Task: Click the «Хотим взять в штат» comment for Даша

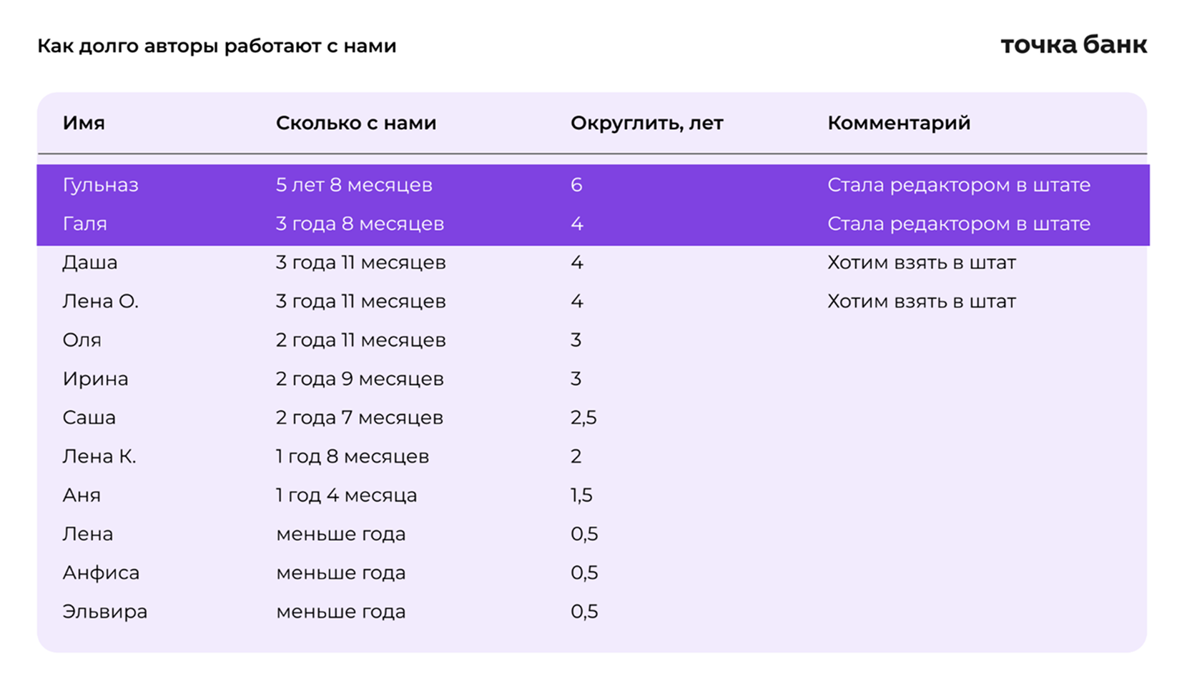Action: point(921,262)
